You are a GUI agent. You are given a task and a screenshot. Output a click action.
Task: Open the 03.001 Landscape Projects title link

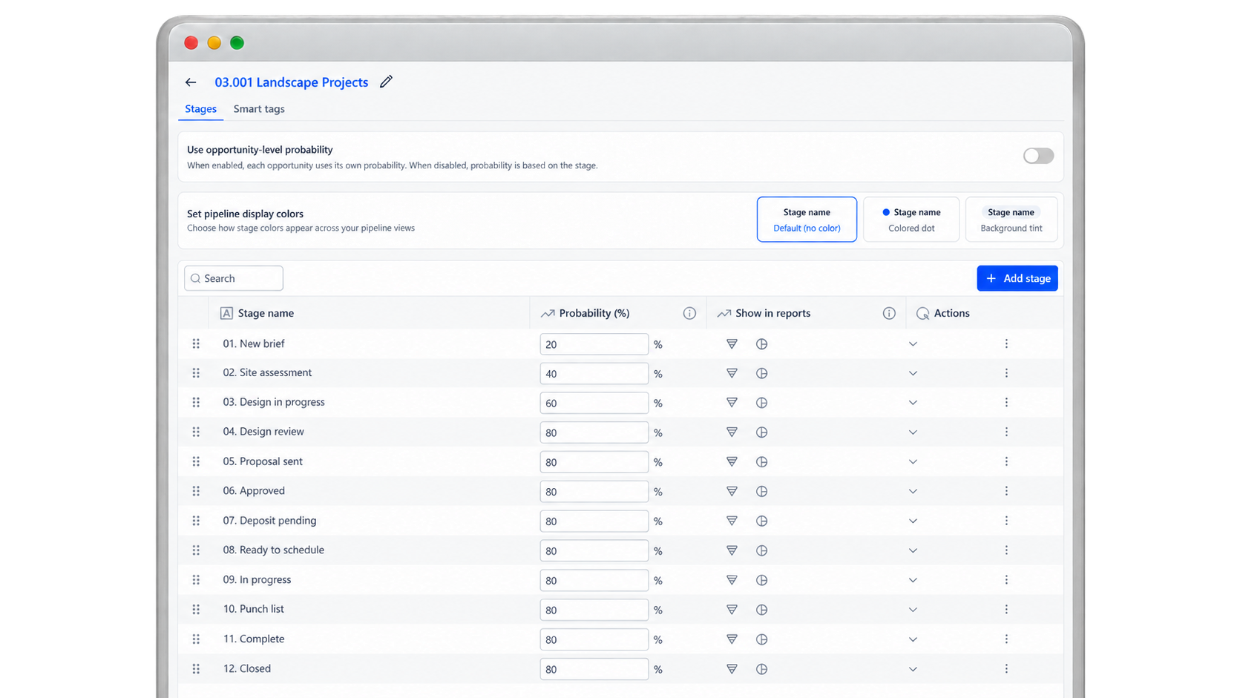pos(292,82)
